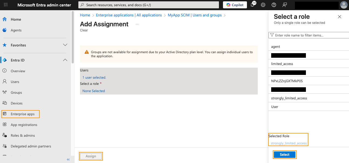Click the Groups people icon in sidebar
This screenshot has height=163, width=349.
[x=5, y=92]
